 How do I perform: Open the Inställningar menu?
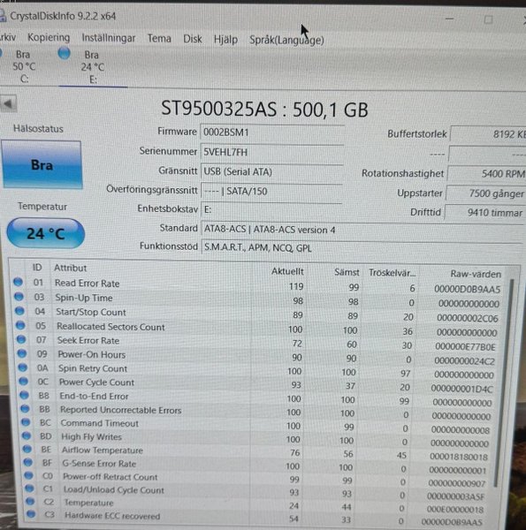(x=109, y=38)
